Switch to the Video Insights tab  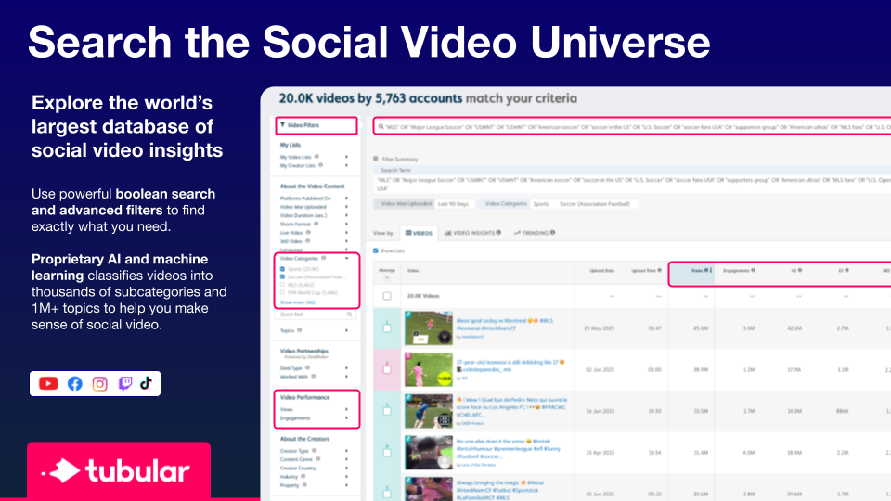point(472,233)
